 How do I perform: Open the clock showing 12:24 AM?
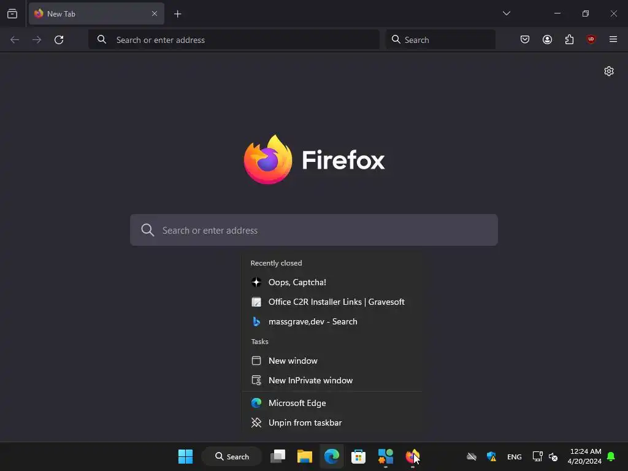pos(584,456)
